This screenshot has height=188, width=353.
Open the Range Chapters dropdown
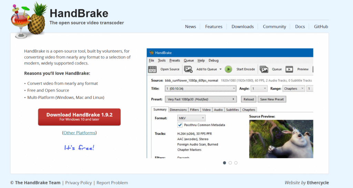(294, 89)
